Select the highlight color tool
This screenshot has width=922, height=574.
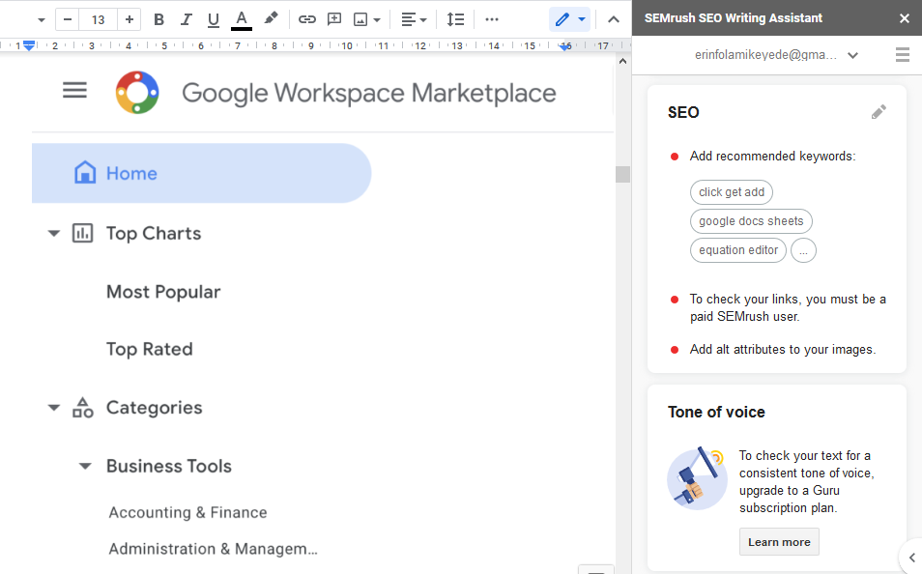272,19
